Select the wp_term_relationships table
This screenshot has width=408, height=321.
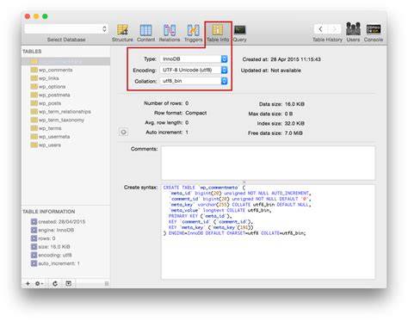(65, 112)
